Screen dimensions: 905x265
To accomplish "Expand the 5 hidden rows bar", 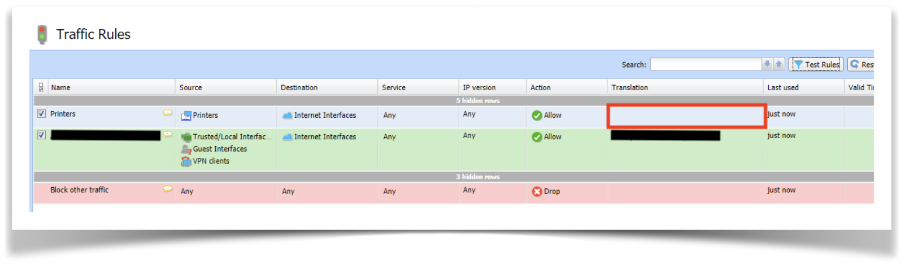I will coord(477,101).
